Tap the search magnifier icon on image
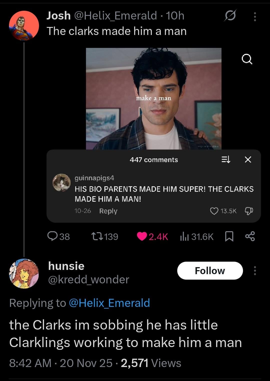 tap(247, 59)
